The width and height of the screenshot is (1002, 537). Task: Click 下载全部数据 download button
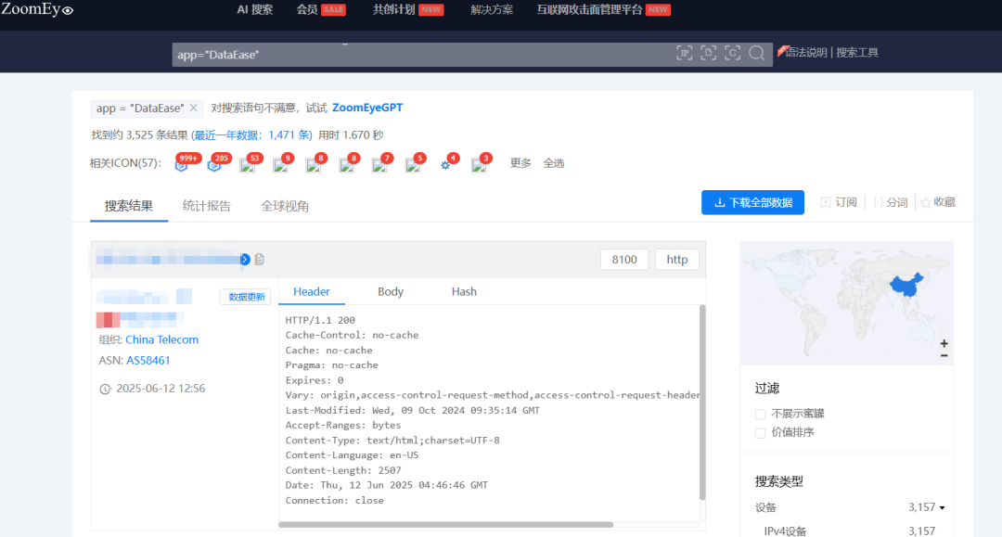click(752, 202)
